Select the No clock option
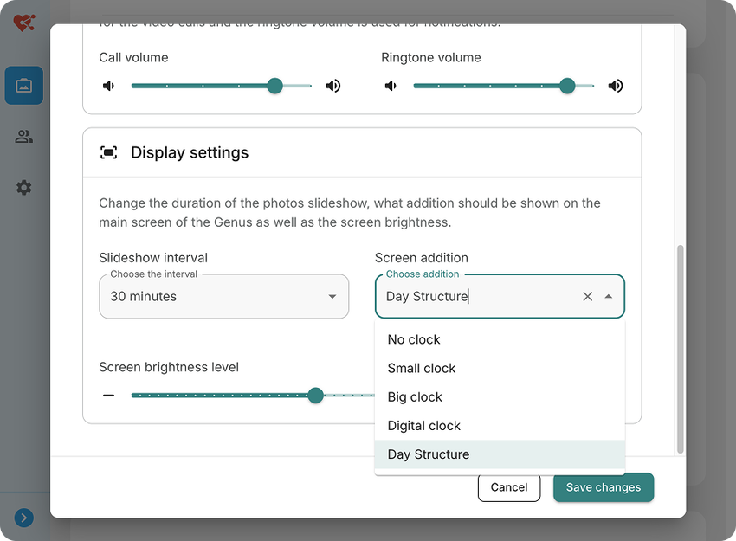The image size is (736, 541). 500,339
